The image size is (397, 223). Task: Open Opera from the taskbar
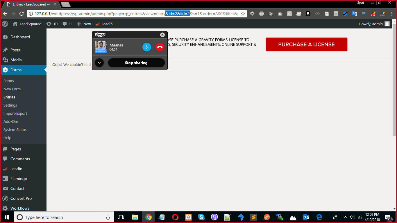175,217
